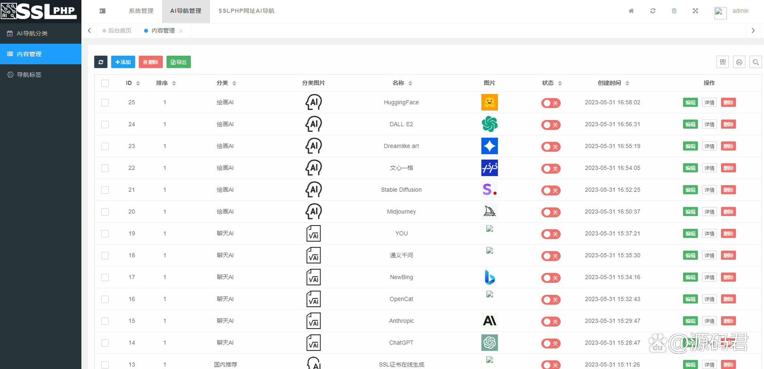Tick the checkbox for row ID 22
Viewport: 764px width, 369px height.
(x=105, y=168)
